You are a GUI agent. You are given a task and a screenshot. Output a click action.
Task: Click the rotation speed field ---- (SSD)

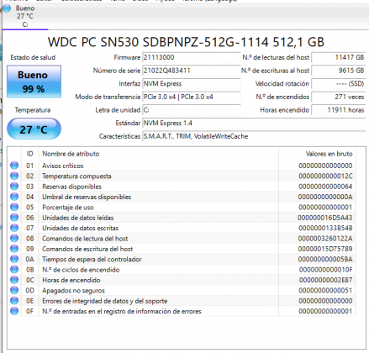(339, 84)
